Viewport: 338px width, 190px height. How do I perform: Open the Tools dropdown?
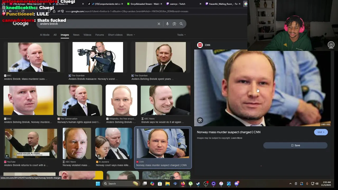(x=181, y=35)
